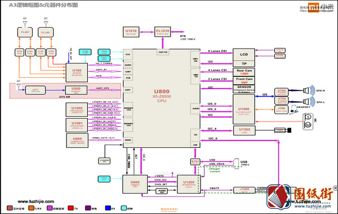Screen dimensions: 338x214
Task: Click the LCD block
Action: [244, 55]
